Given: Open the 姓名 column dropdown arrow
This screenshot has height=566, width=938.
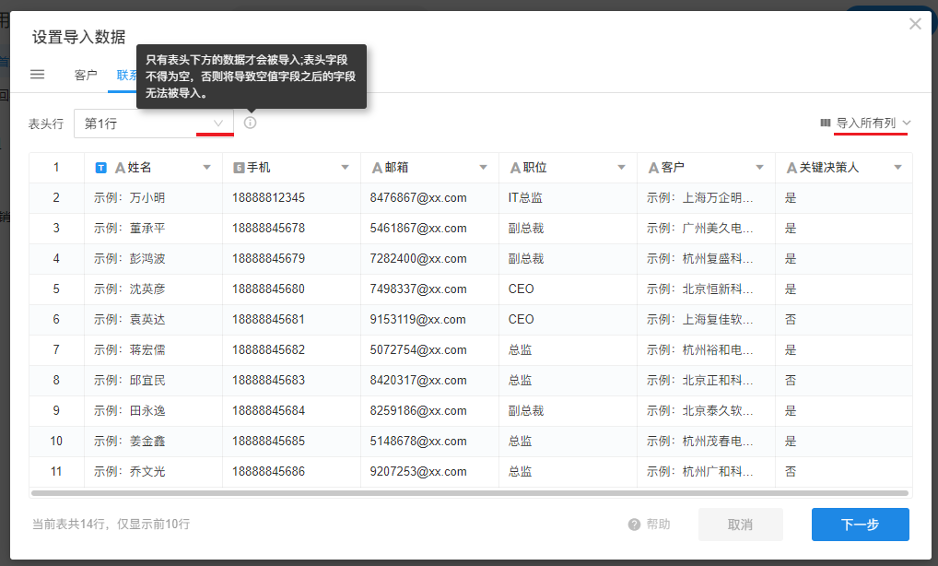Looking at the screenshot, I should [206, 168].
